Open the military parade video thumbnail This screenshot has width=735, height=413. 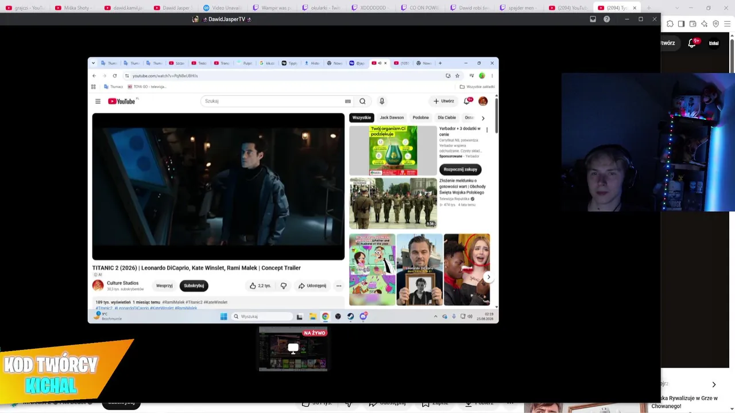pos(393,204)
